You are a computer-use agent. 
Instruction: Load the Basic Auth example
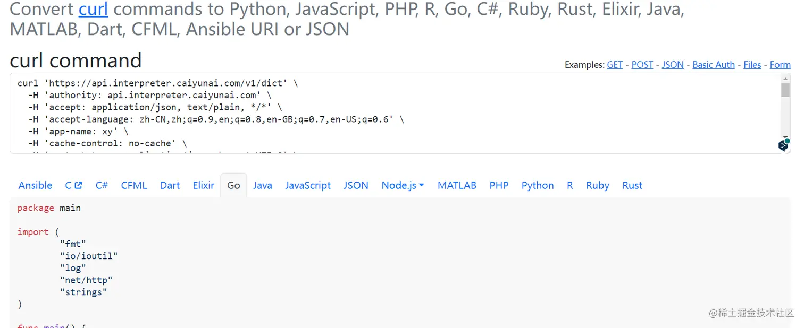coord(713,64)
